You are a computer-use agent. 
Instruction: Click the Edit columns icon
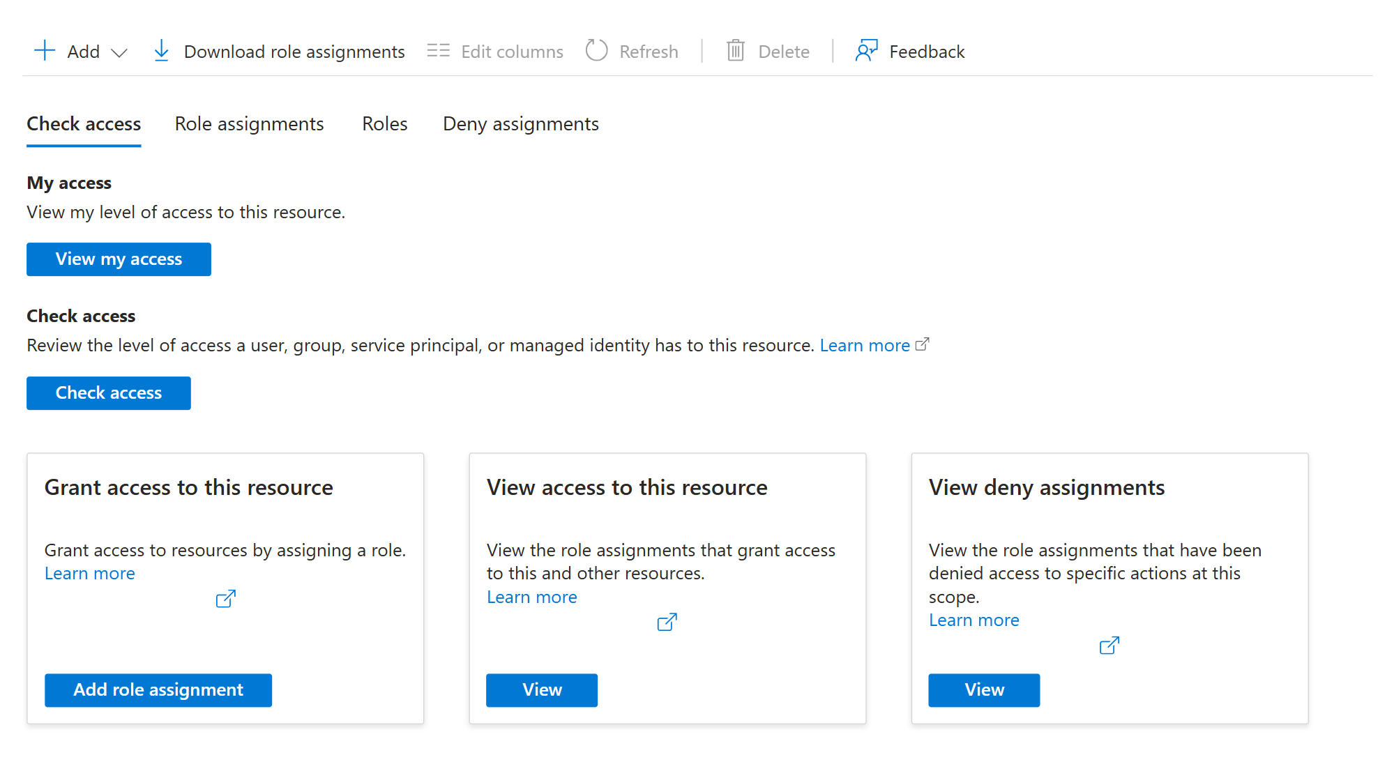[x=439, y=51]
